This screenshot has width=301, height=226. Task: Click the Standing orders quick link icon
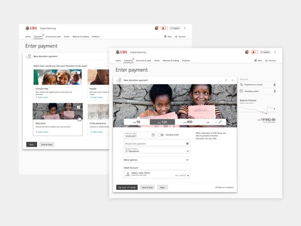point(242,91)
